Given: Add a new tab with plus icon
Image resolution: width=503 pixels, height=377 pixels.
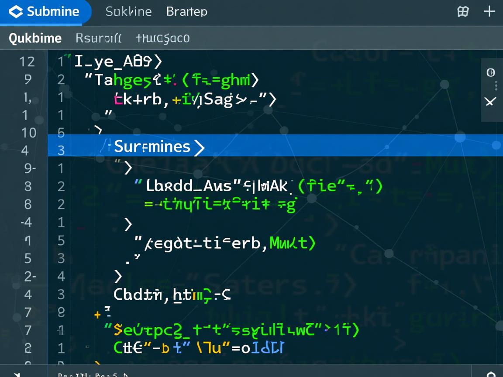Looking at the screenshot, I should pos(489,12).
